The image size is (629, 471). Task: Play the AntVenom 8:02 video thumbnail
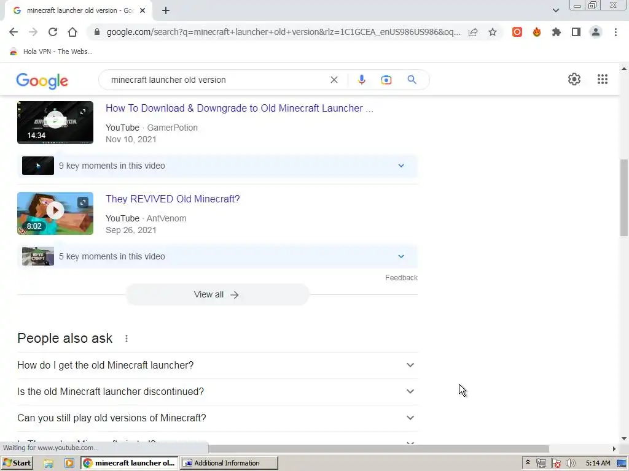[x=55, y=213]
